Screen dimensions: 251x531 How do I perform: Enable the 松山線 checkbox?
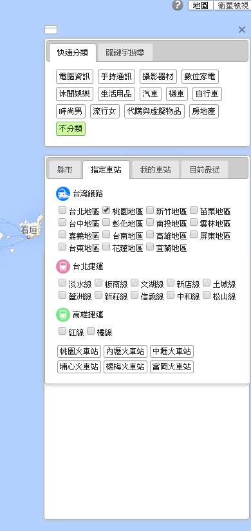(207, 295)
